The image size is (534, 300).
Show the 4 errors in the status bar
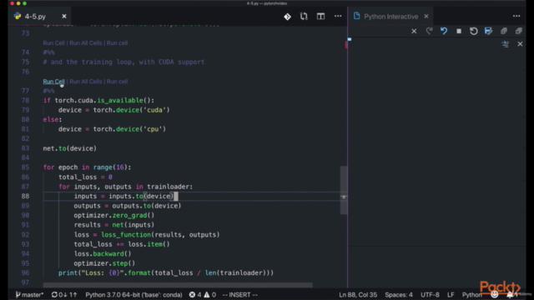coord(195,295)
